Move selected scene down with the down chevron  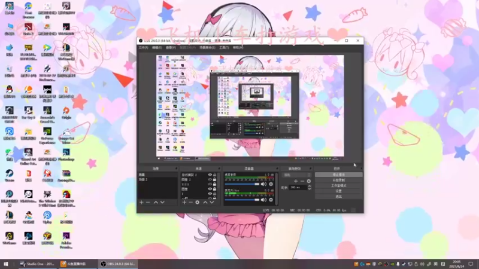click(162, 202)
